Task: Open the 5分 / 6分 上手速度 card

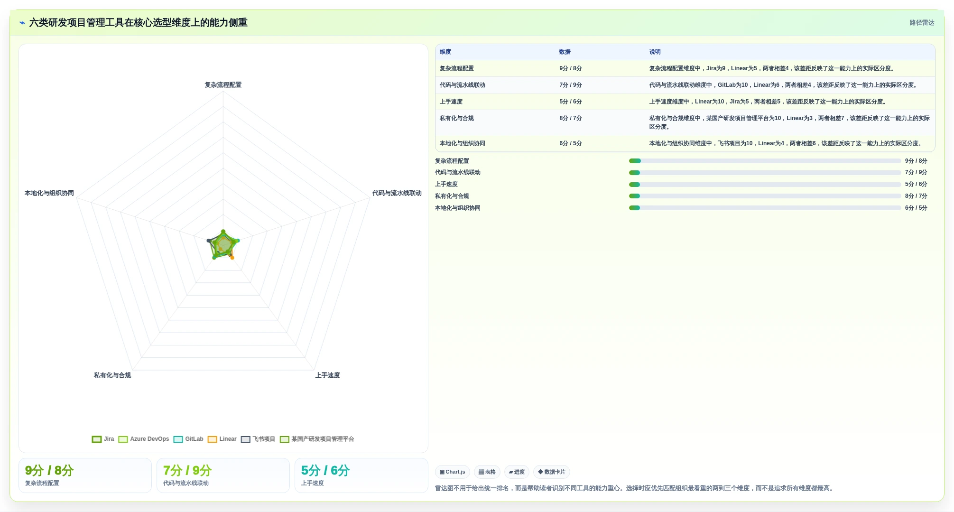Action: (x=361, y=475)
